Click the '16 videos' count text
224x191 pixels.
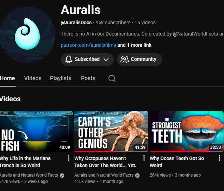(145, 23)
